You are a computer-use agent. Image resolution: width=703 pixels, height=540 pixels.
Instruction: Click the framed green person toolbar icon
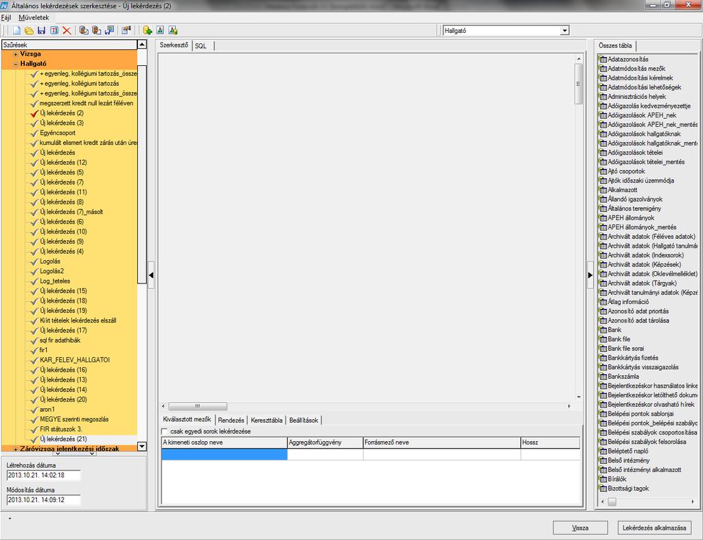(x=160, y=30)
